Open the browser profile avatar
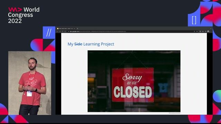221x124 pixels. tap(208, 31)
